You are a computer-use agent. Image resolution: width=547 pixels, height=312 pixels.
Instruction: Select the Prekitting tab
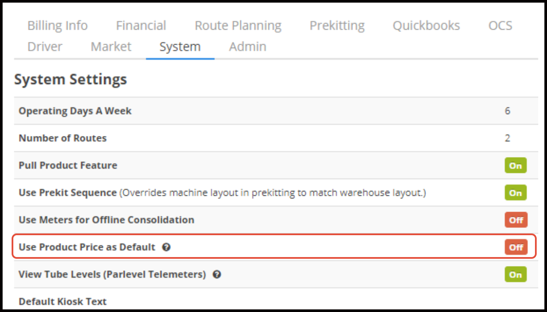[x=337, y=26]
